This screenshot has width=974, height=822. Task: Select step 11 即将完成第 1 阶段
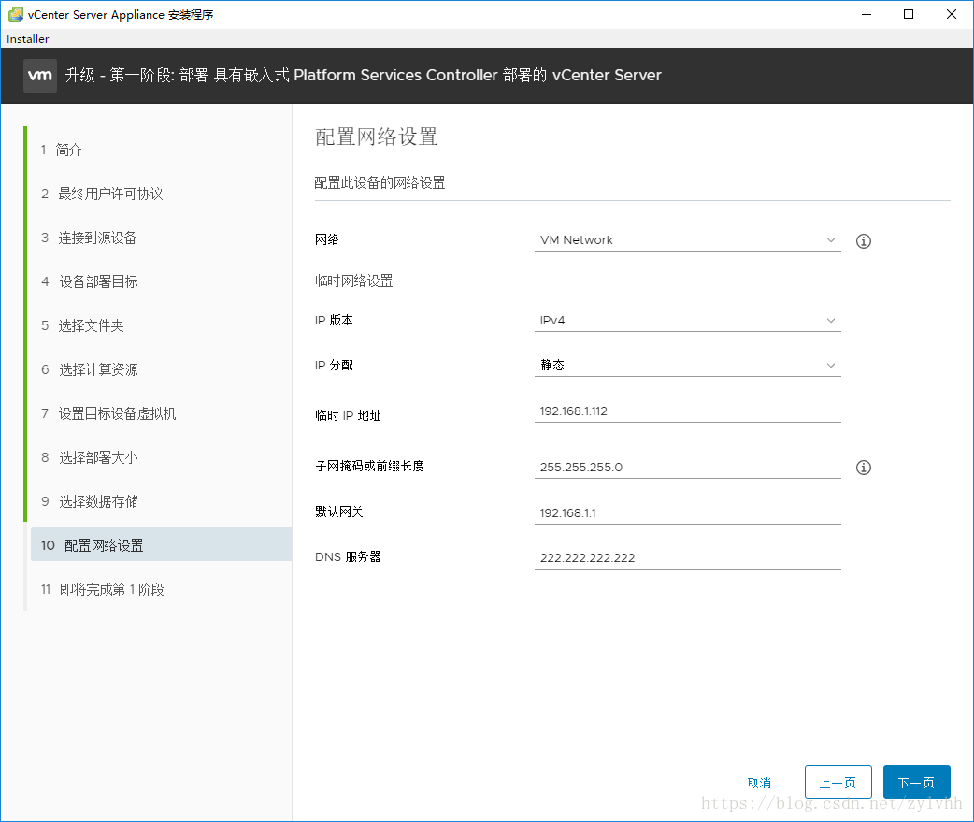click(x=103, y=590)
